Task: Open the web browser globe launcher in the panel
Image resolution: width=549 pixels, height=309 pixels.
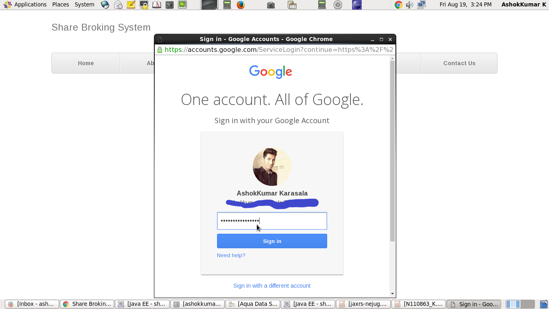Action: [105, 5]
